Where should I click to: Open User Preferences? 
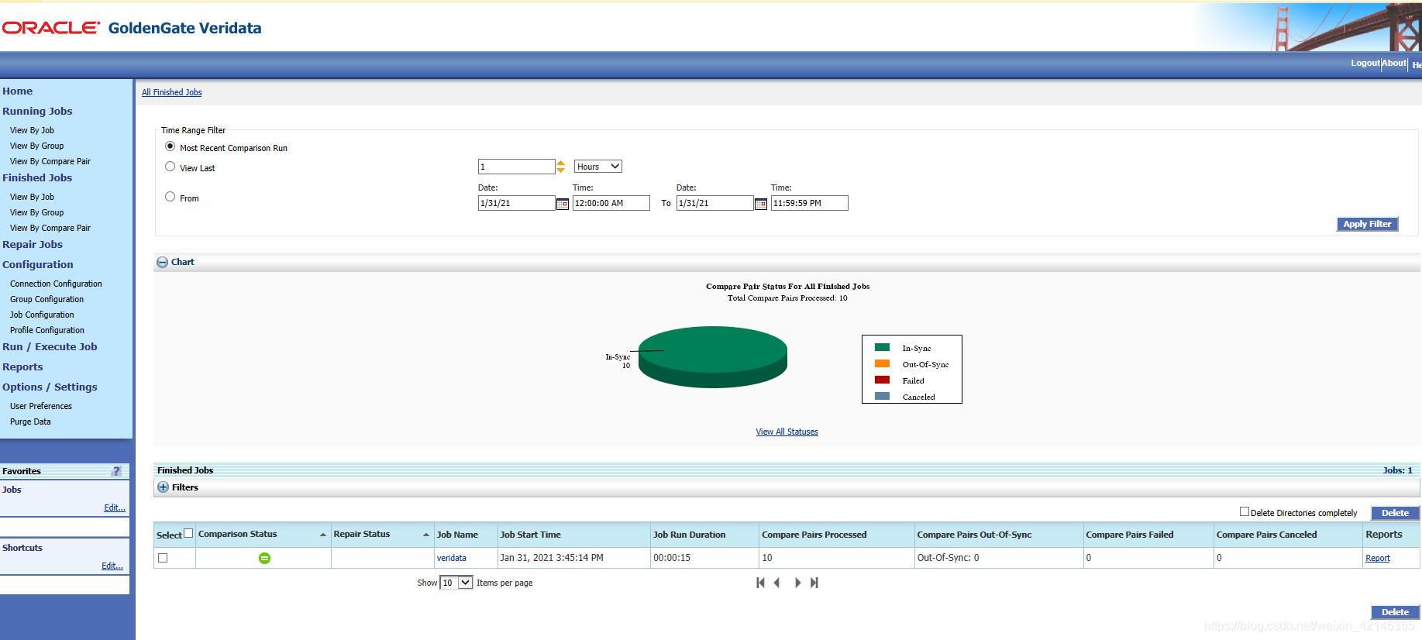[x=41, y=406]
